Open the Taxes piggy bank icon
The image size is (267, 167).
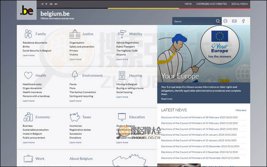tap(75, 117)
